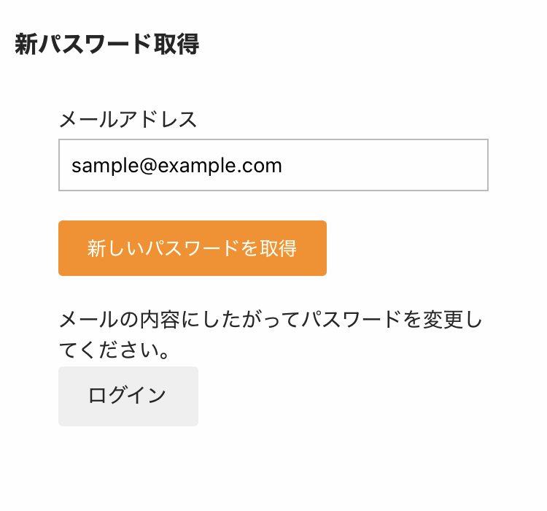Image resolution: width=547 pixels, height=511 pixels.
Task: Focus the field containing sample@example.com
Action: pyautogui.click(x=273, y=165)
